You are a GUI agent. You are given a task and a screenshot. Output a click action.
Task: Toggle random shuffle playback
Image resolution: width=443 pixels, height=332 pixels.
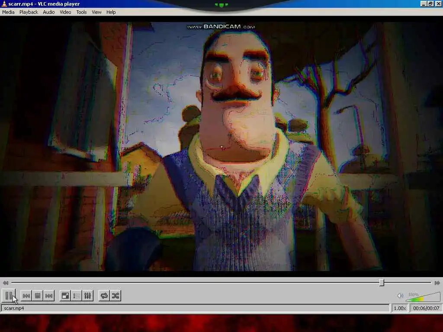tap(116, 296)
